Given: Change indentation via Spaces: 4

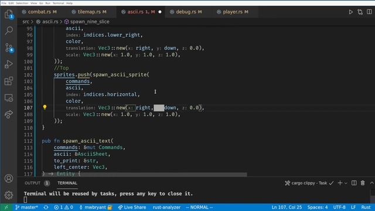Looking at the screenshot, I should (318, 207).
